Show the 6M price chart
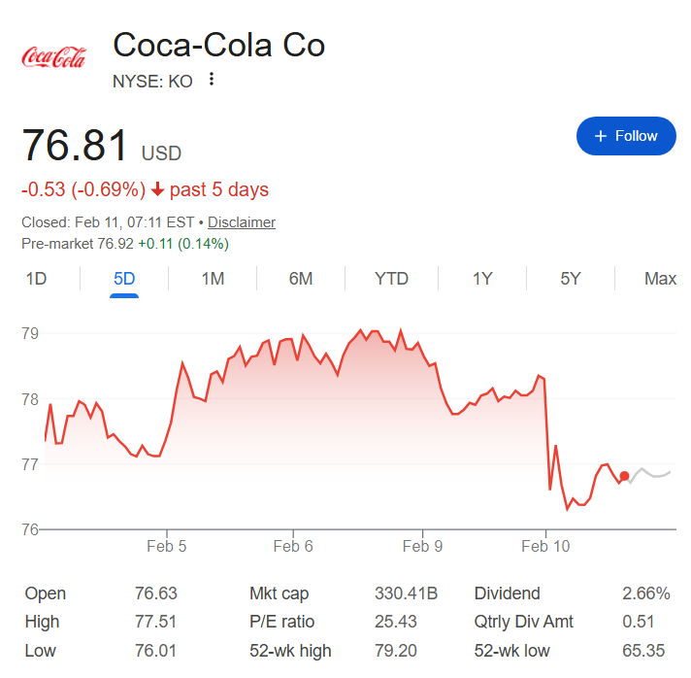Viewport: 691px width, 678px height. click(301, 279)
